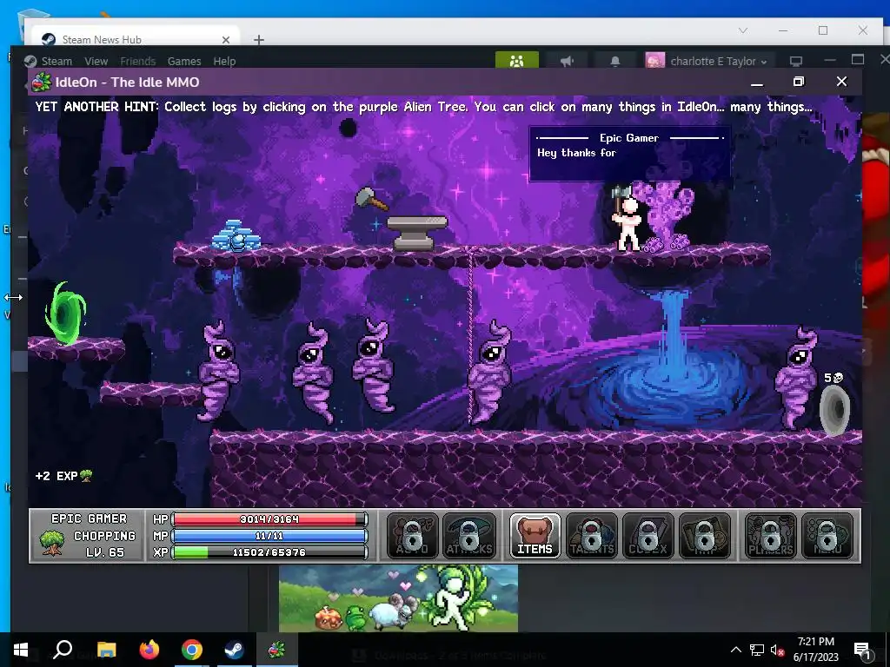Click Steam big picture monitor icon
This screenshot has width=890, height=667.
coord(796,61)
